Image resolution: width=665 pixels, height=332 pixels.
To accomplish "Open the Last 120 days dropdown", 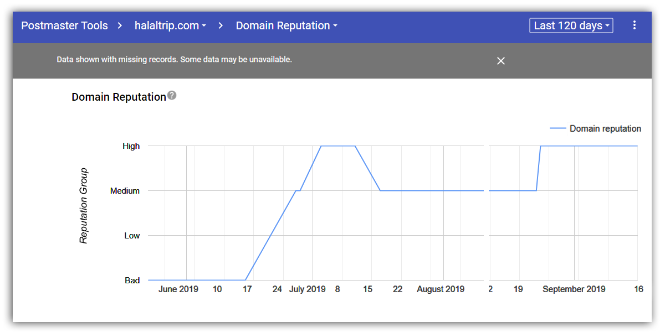I will click(x=571, y=25).
